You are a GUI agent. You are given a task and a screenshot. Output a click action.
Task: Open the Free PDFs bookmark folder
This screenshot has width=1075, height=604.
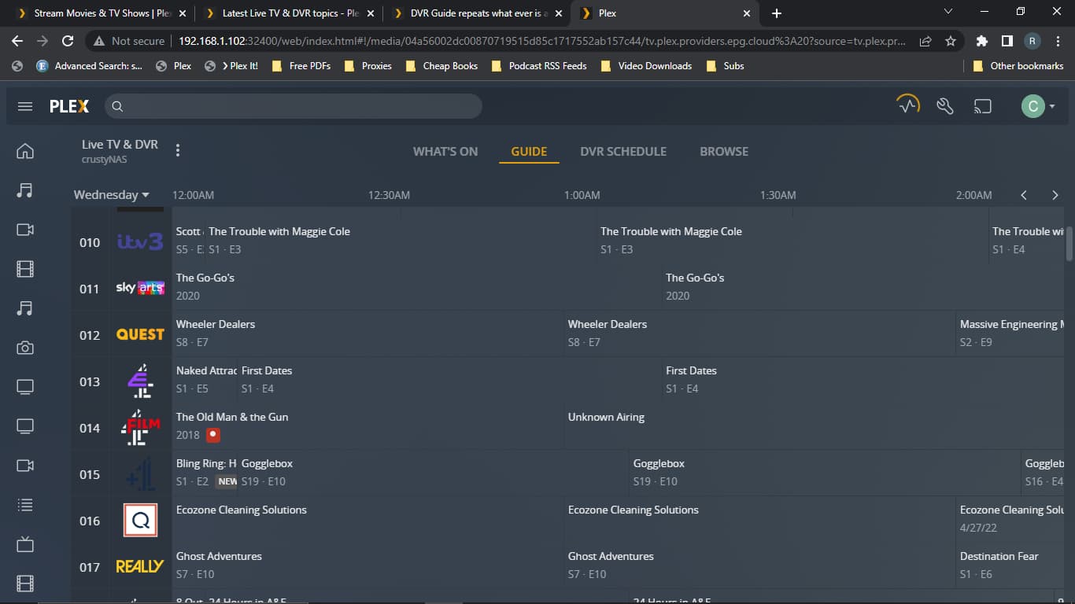click(x=301, y=66)
